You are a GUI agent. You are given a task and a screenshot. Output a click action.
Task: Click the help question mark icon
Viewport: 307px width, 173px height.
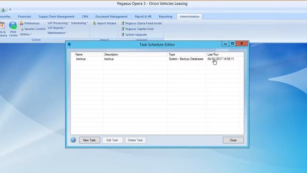pyautogui.click(x=73, y=140)
